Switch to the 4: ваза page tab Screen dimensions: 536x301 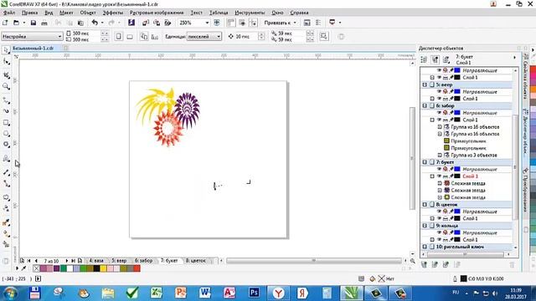click(96, 260)
